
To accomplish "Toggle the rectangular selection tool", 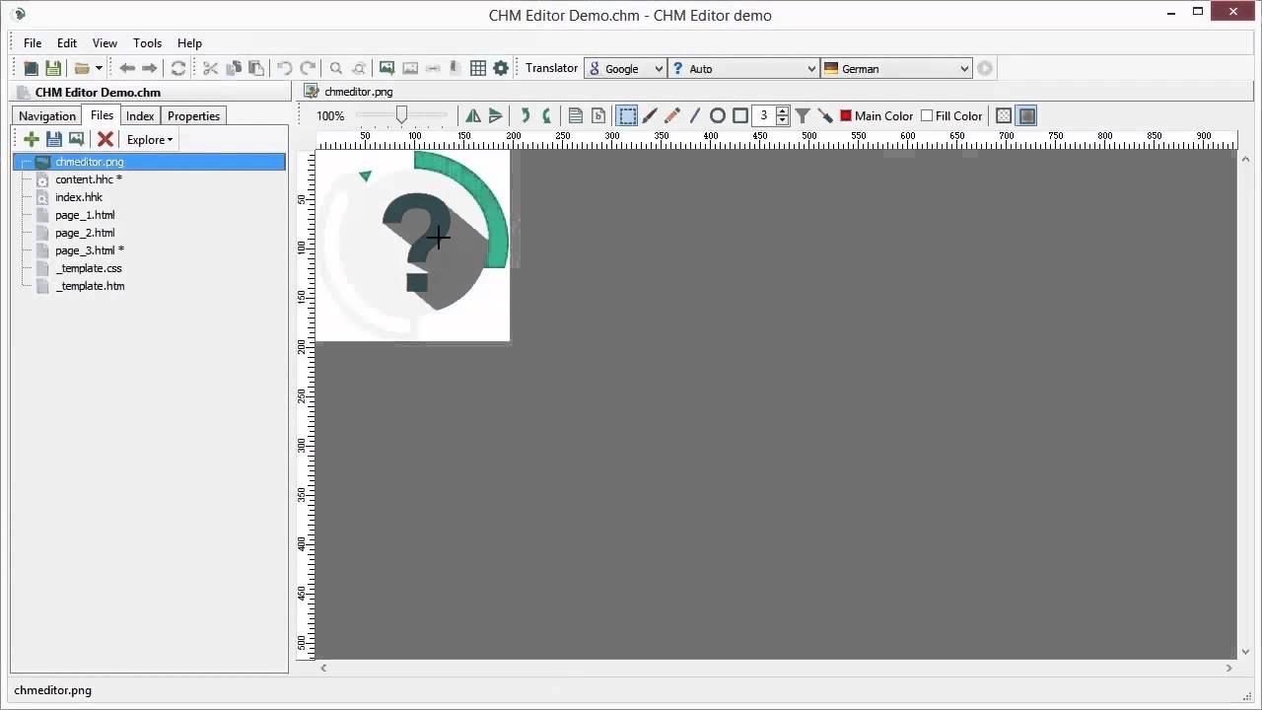I will [627, 115].
